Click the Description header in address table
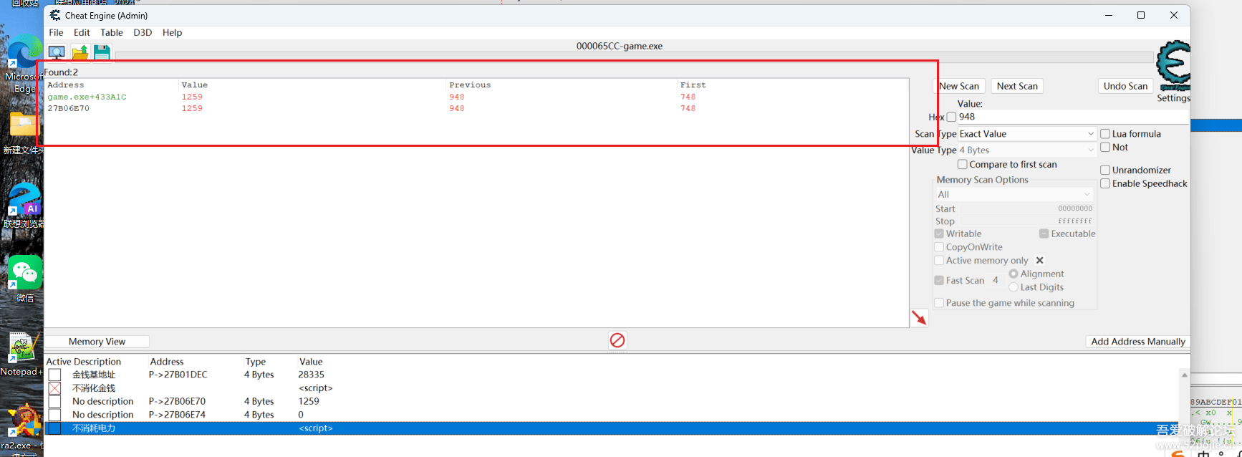Viewport: 1242px width, 457px height. pos(97,362)
